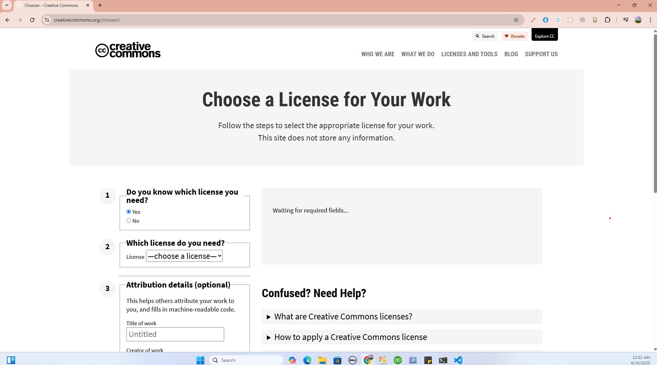Click the faded flower extension icon

(570, 20)
